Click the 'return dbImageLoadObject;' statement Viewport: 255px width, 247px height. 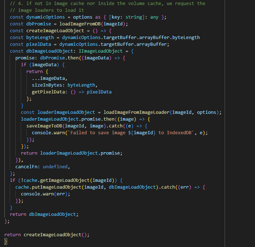tap(44, 214)
